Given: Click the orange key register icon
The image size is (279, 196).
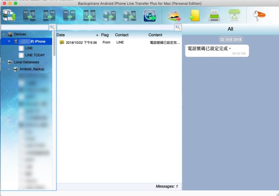Looking at the screenshot, I should coord(259,15).
